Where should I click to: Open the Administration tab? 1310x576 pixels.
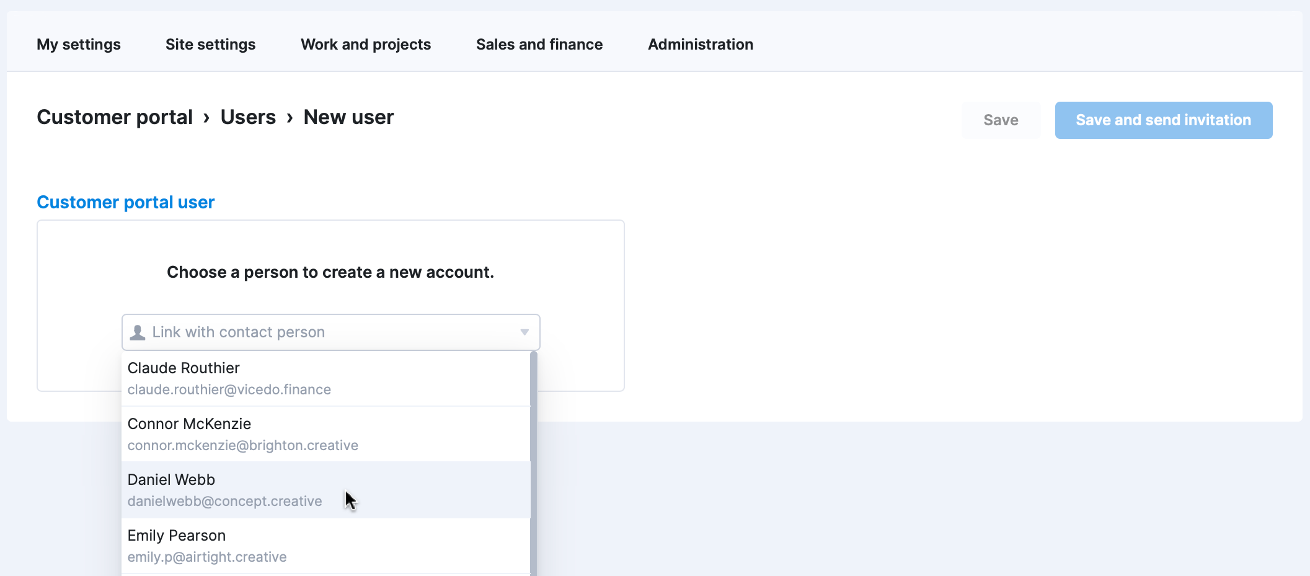click(x=701, y=45)
